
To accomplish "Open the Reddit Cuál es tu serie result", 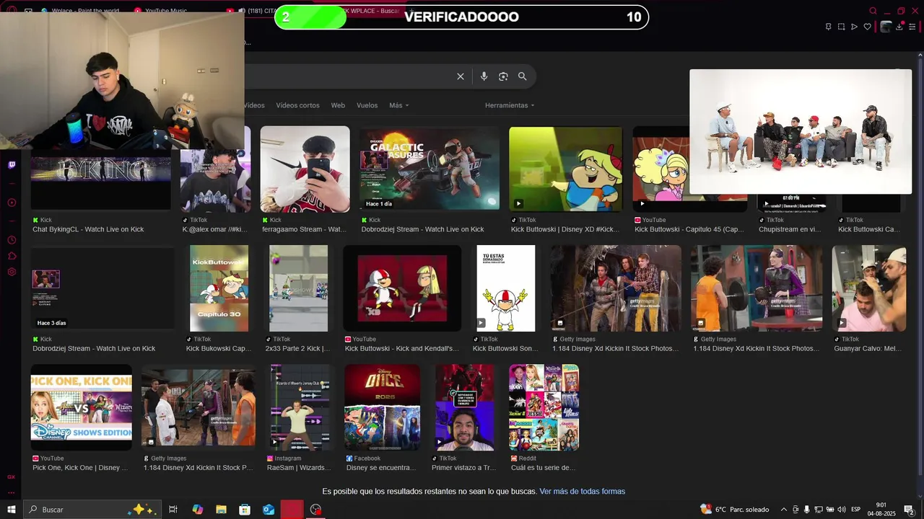I will (543, 467).
